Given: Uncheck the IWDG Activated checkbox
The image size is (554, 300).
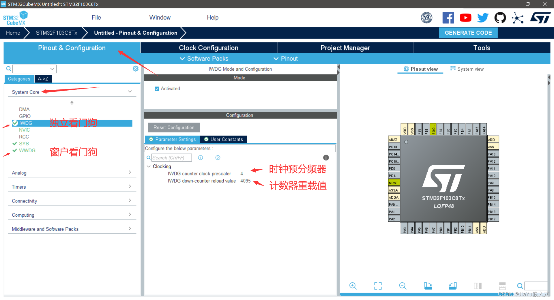Looking at the screenshot, I should coord(157,89).
